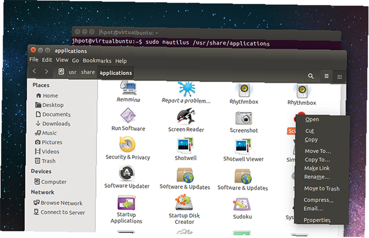Select the Screenshot camera icon

pyautogui.click(x=244, y=118)
